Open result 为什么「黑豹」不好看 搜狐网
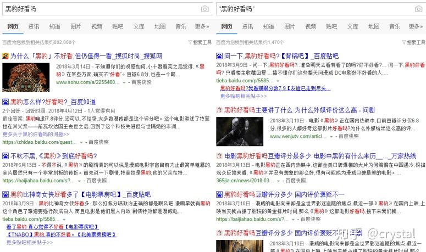 point(86,56)
